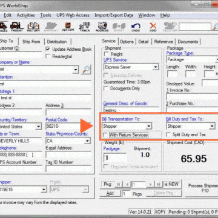Click the red Void icon
Viewport: 218px width, 218px height.
click(153, 27)
